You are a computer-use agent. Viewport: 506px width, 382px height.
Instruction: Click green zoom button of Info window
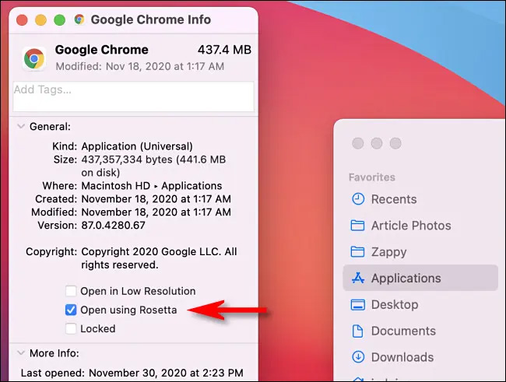pyautogui.click(x=59, y=20)
